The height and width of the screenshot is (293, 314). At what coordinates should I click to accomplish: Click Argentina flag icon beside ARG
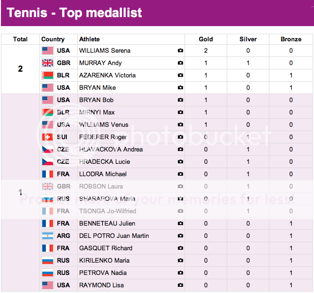click(x=47, y=236)
